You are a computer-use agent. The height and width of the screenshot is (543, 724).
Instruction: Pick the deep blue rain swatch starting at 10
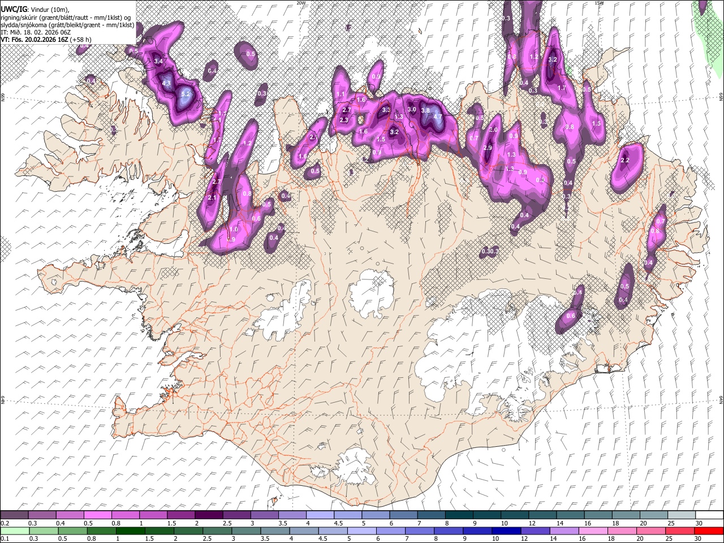pyautogui.click(x=506, y=531)
